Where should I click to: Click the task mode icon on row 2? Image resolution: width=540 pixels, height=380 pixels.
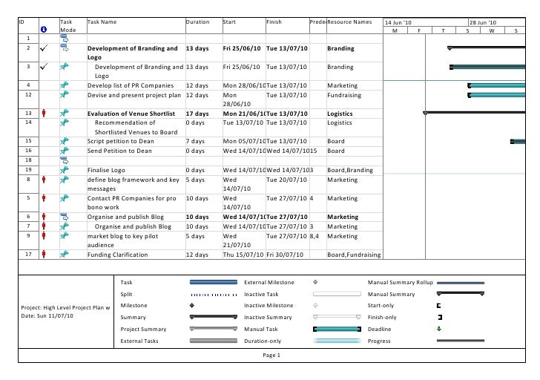point(65,48)
